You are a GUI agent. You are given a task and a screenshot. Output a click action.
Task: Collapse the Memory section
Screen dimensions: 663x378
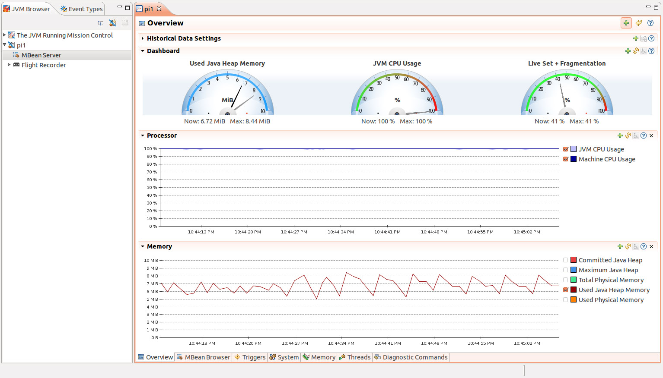143,246
